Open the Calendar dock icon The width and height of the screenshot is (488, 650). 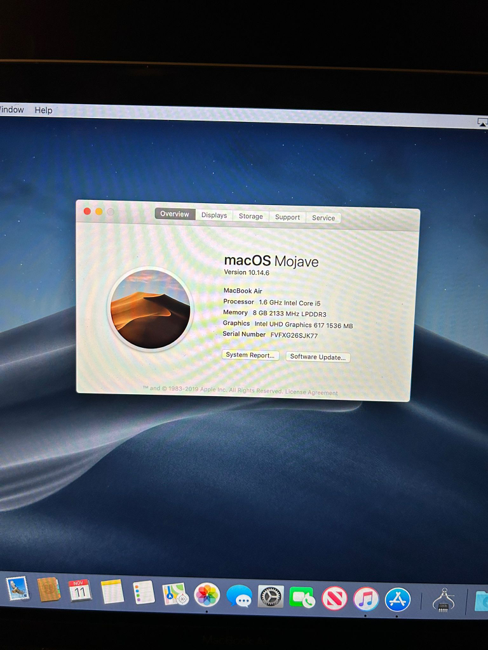coord(80,591)
